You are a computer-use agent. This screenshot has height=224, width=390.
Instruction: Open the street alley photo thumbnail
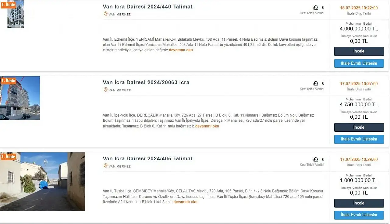[x=43, y=182]
